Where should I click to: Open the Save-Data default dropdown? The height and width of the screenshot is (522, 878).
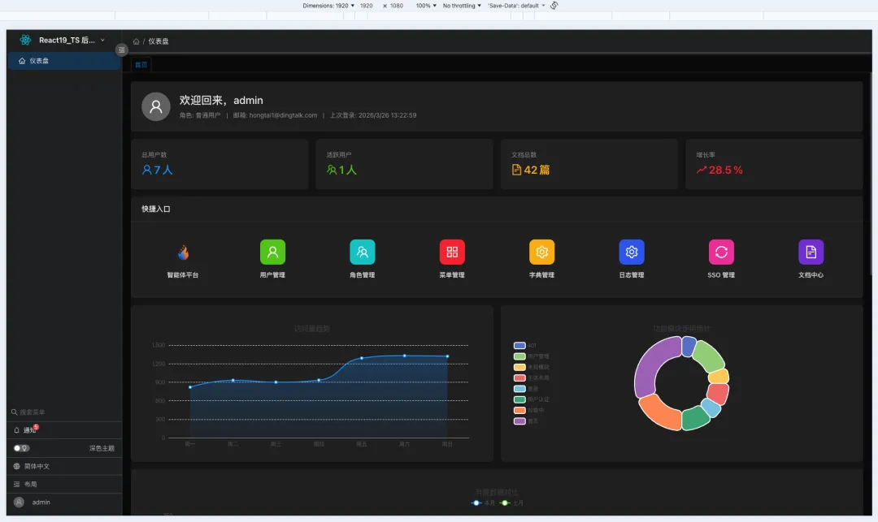point(516,6)
